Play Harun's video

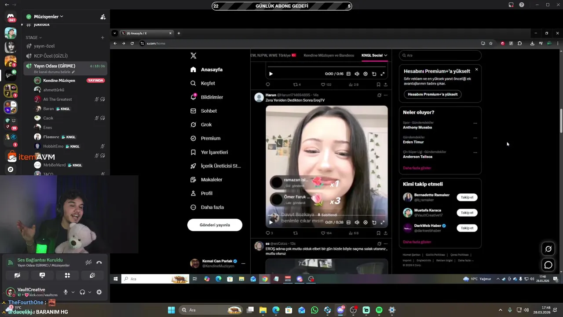(x=271, y=222)
